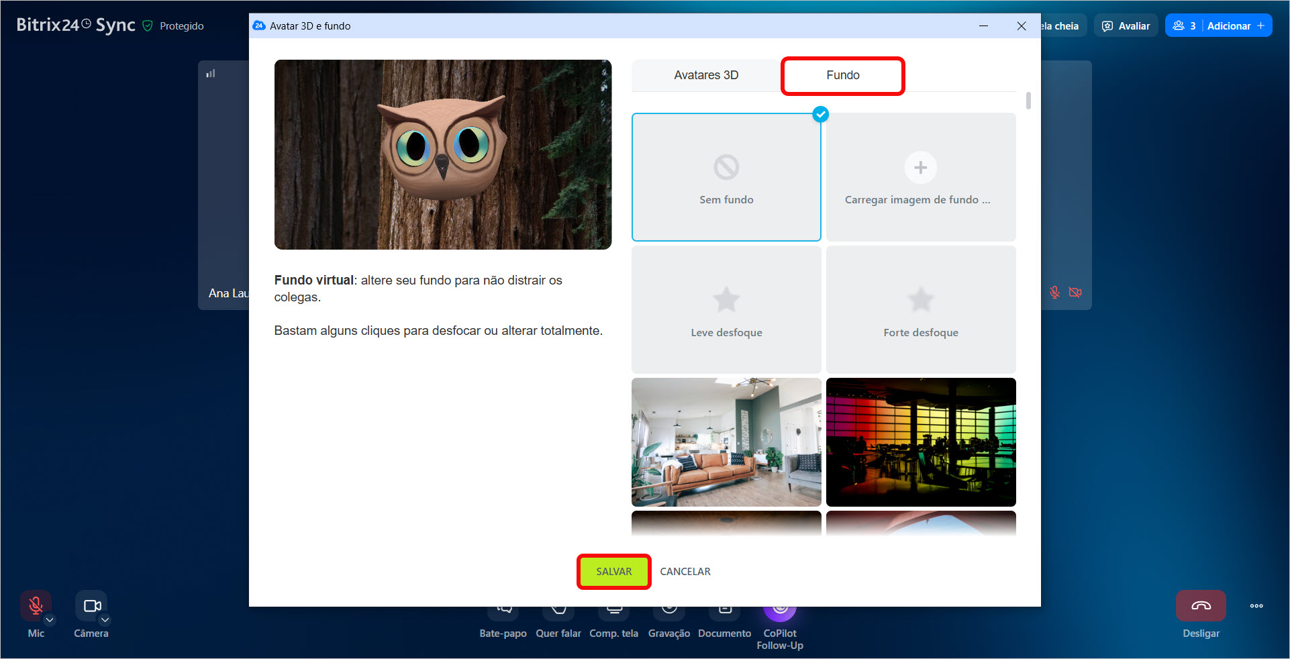Click the CANCELAR button
The image size is (1290, 659).
685,572
